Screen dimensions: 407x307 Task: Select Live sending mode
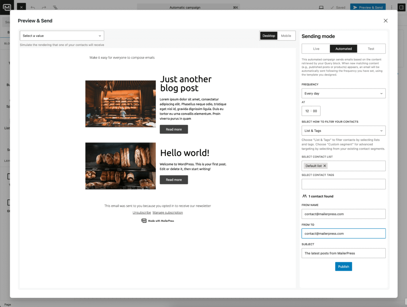tap(316, 48)
